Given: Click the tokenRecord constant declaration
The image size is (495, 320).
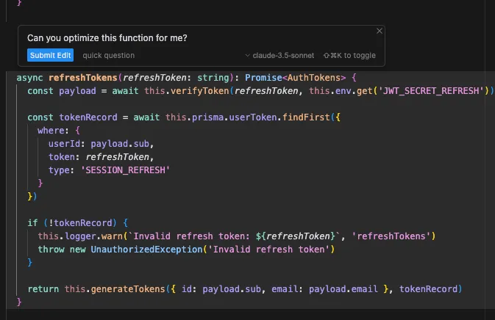Looking at the screenshot, I should click(88, 117).
